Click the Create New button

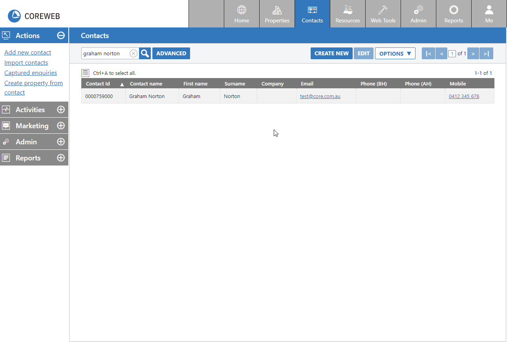[331, 53]
